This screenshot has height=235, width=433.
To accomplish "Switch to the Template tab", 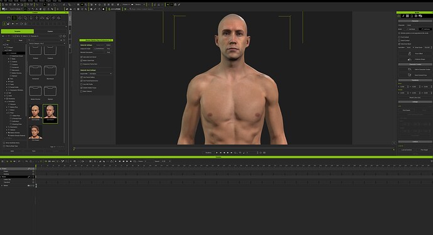I will point(17,31).
